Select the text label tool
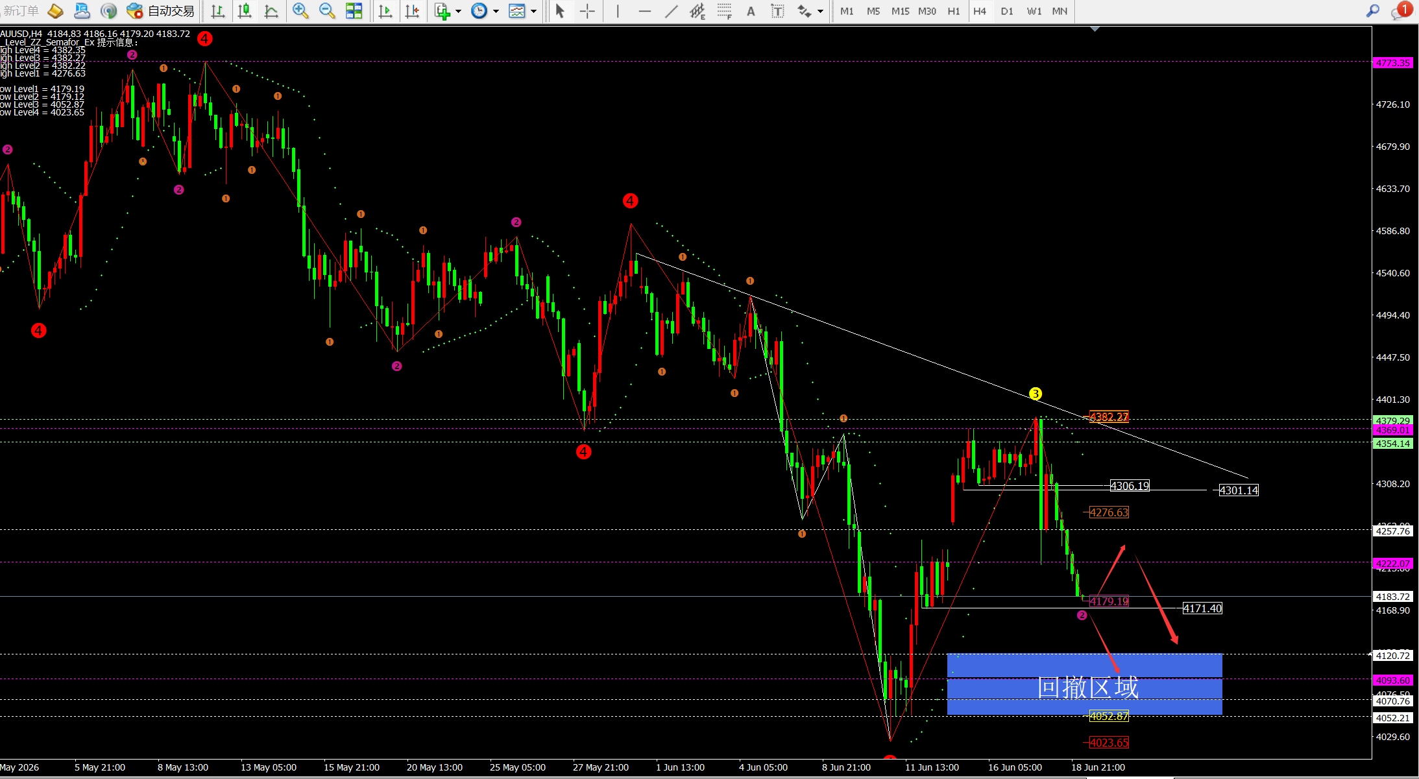Image resolution: width=1419 pixels, height=779 pixels. coord(777,11)
